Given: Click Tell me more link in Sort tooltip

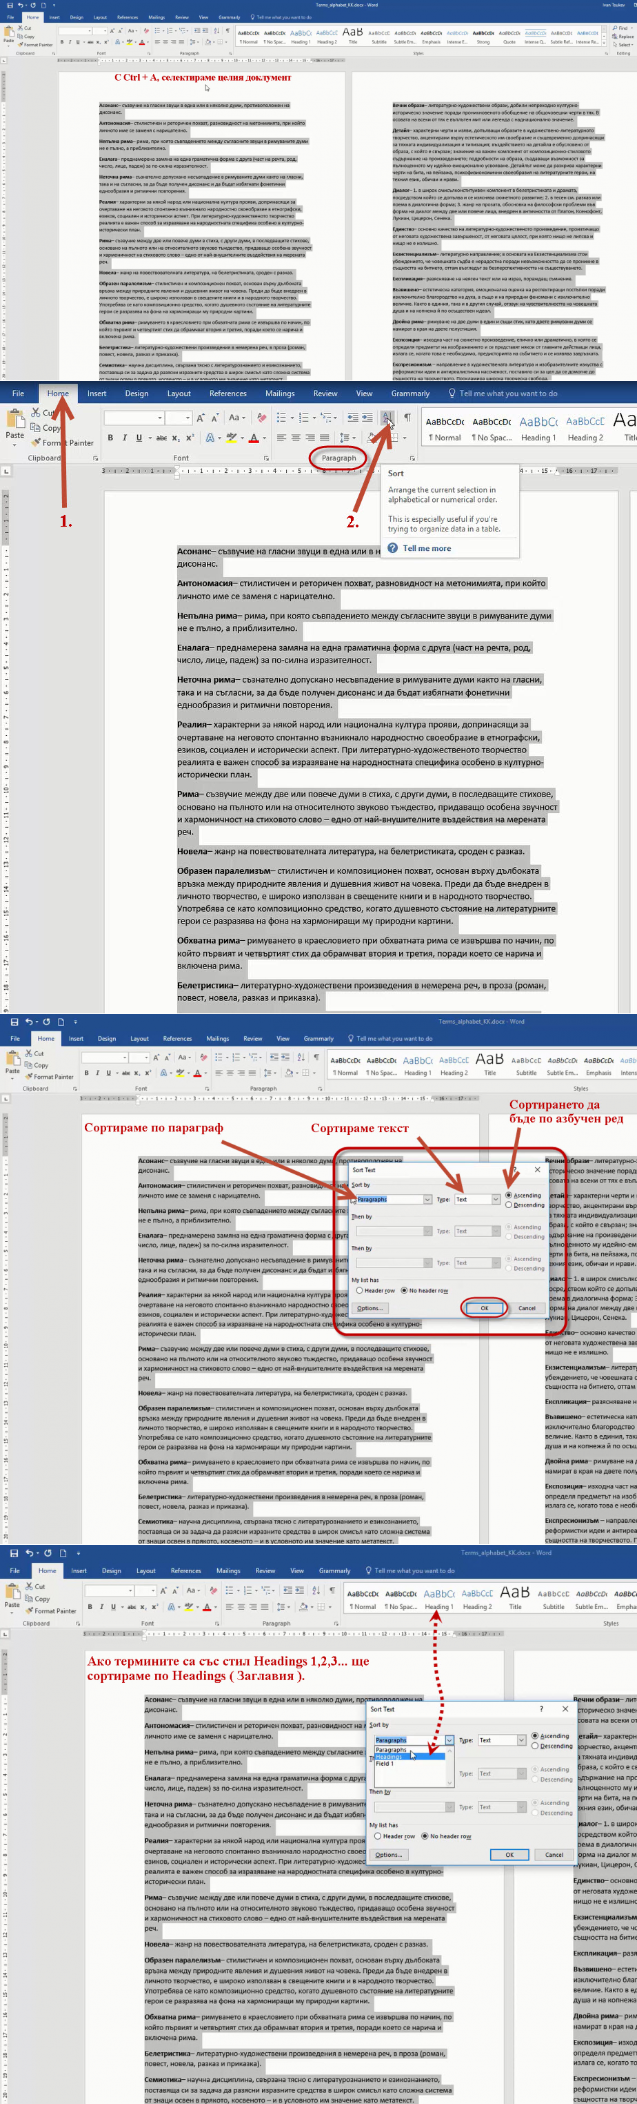Looking at the screenshot, I should coord(427,548).
